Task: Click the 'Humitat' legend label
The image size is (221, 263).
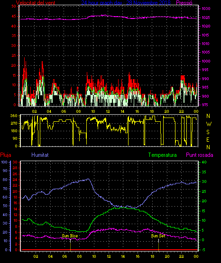Action: [x=40, y=154]
